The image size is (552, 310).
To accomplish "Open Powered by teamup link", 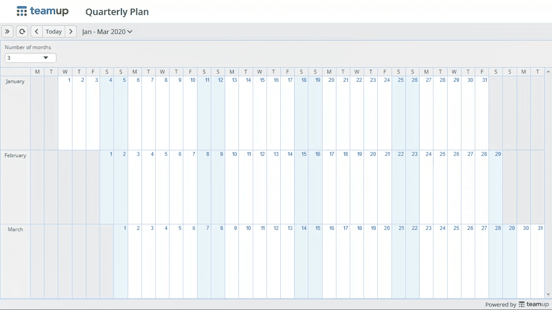I will coord(517,304).
